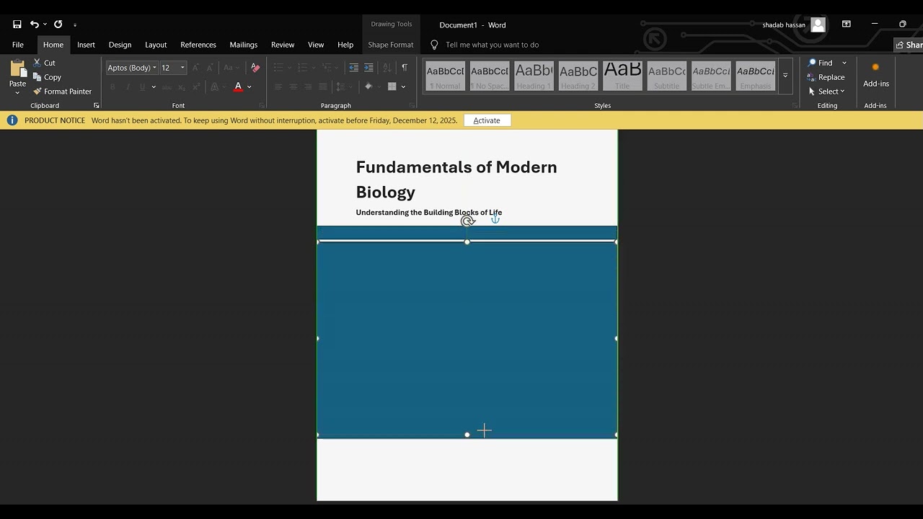
Task: Undo the last action
Action: (34, 25)
